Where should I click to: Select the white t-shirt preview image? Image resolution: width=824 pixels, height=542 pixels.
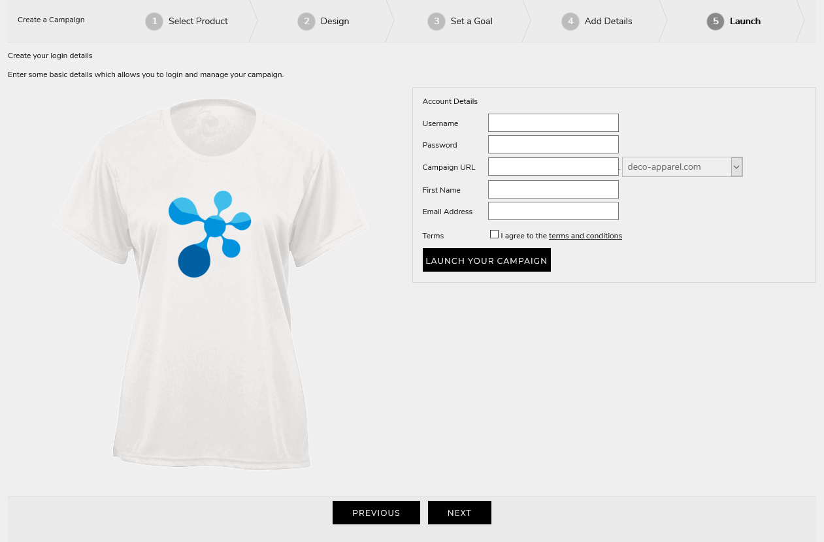(210, 283)
